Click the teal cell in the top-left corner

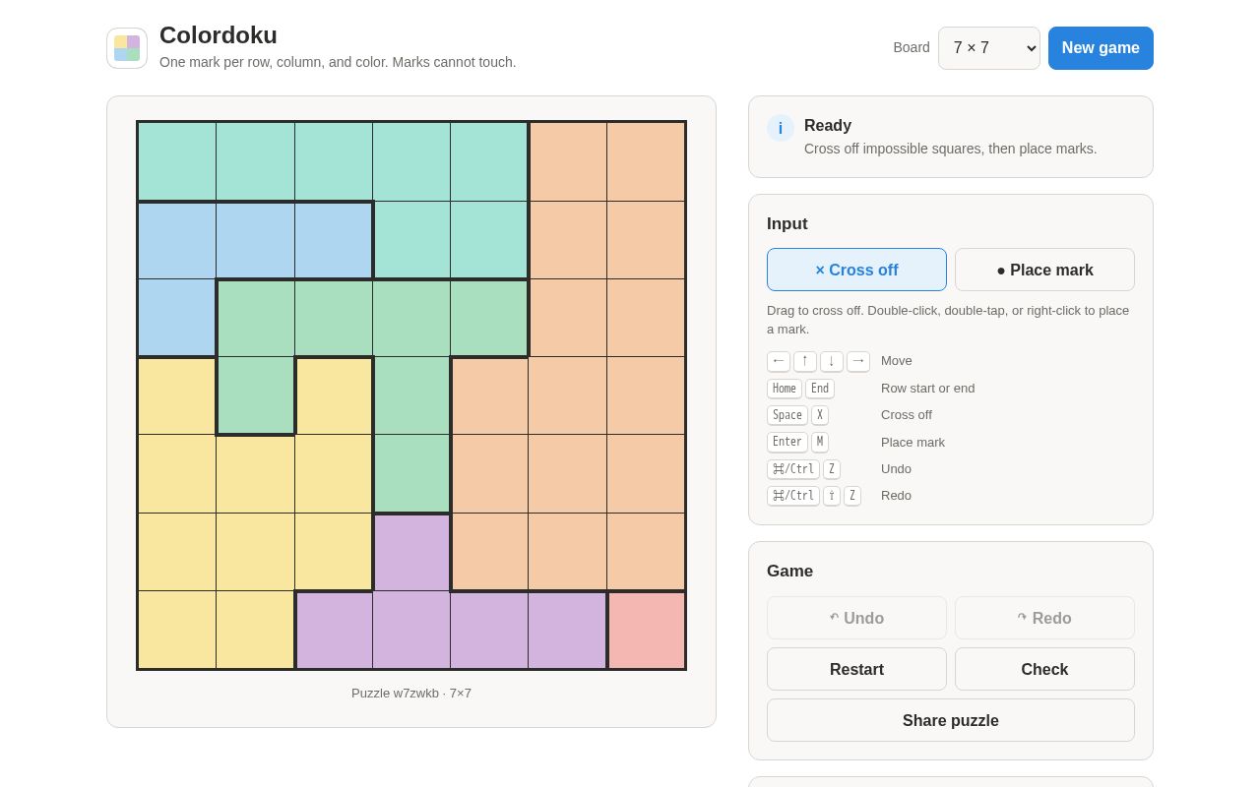click(x=177, y=161)
